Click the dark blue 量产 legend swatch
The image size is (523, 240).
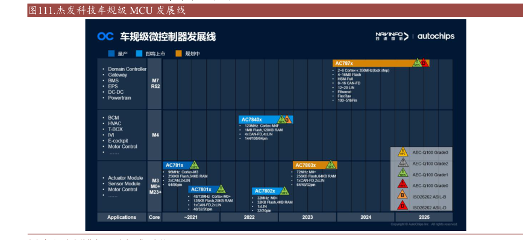(x=111, y=54)
